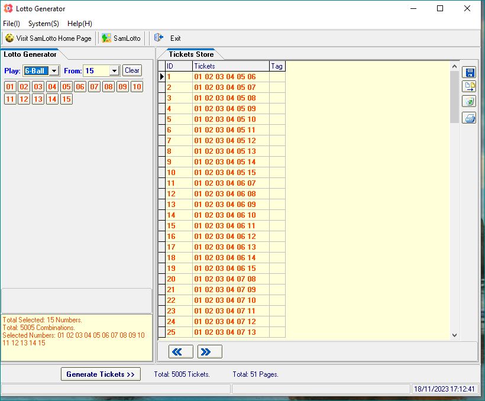
Task: Open the Help(H) menu
Action: point(80,24)
